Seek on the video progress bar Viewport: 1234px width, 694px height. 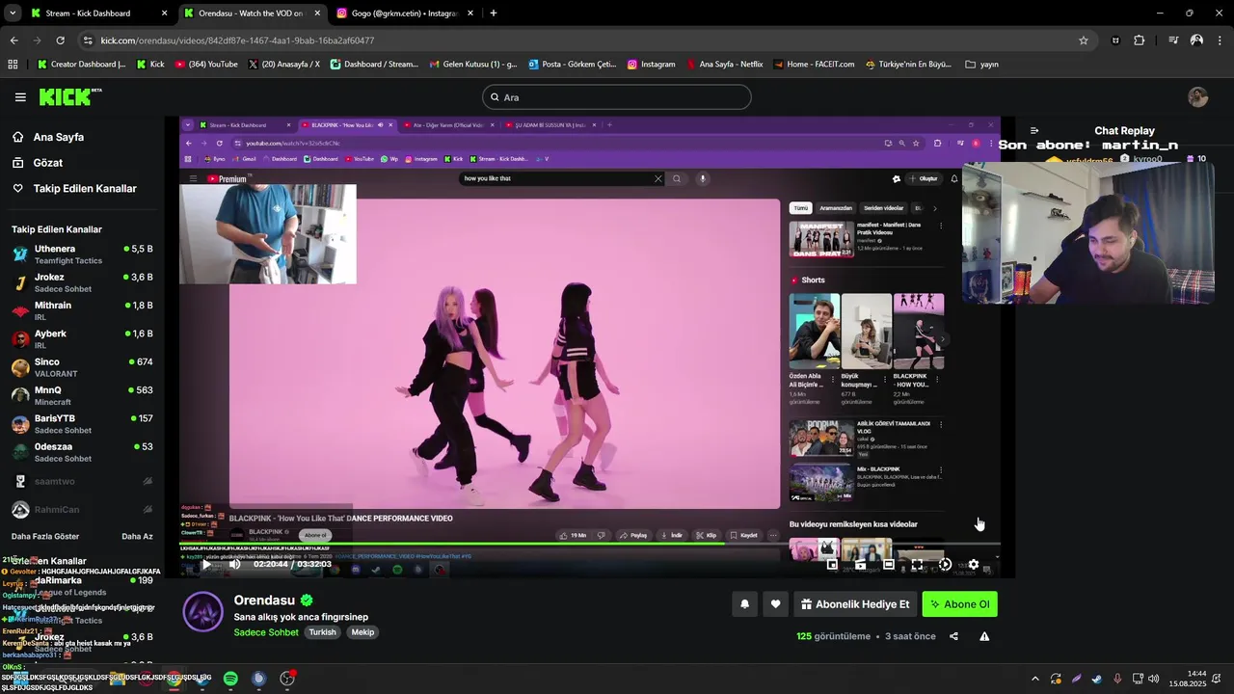(x=590, y=545)
